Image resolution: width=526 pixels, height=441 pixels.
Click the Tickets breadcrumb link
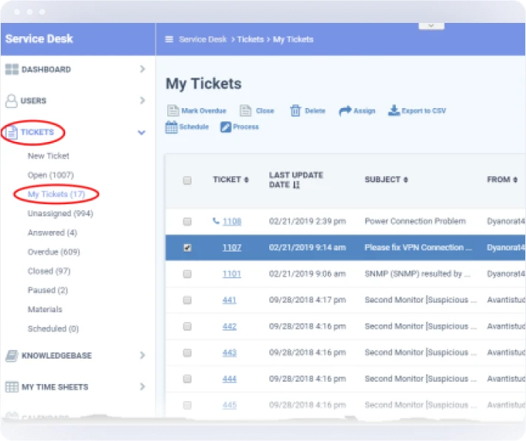pos(249,40)
